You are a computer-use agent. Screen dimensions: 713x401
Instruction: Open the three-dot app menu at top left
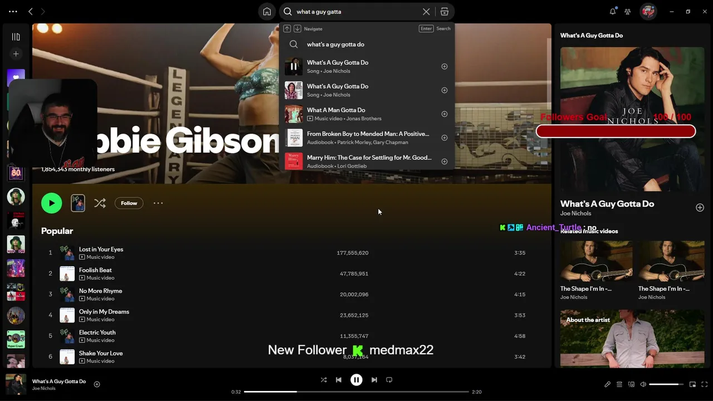click(x=13, y=11)
